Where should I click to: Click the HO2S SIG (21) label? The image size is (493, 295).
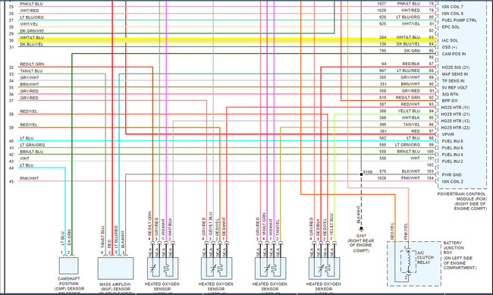[456, 67]
